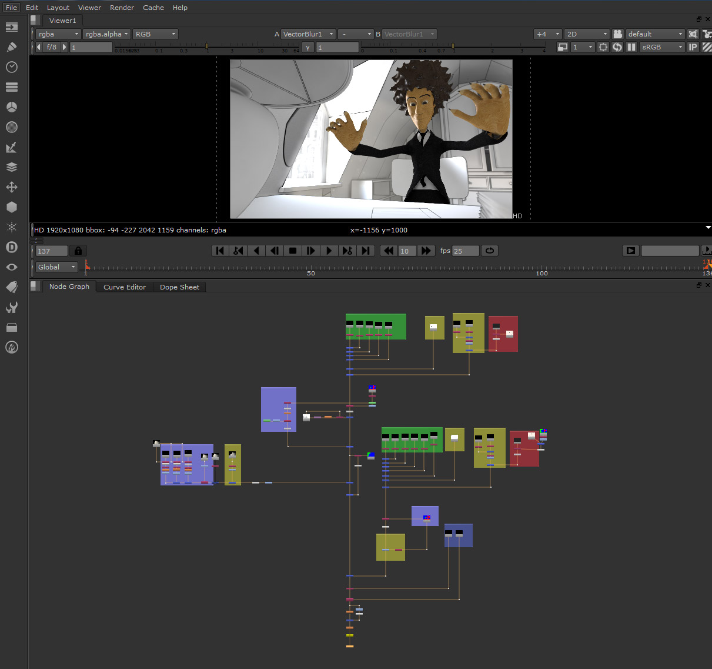The width and height of the screenshot is (712, 669).
Task: Toggle pause on viewer updates
Action: pyautogui.click(x=631, y=46)
